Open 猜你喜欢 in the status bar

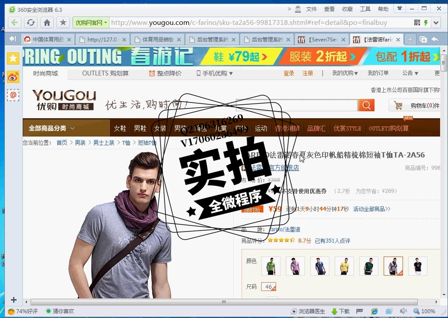click(60, 311)
